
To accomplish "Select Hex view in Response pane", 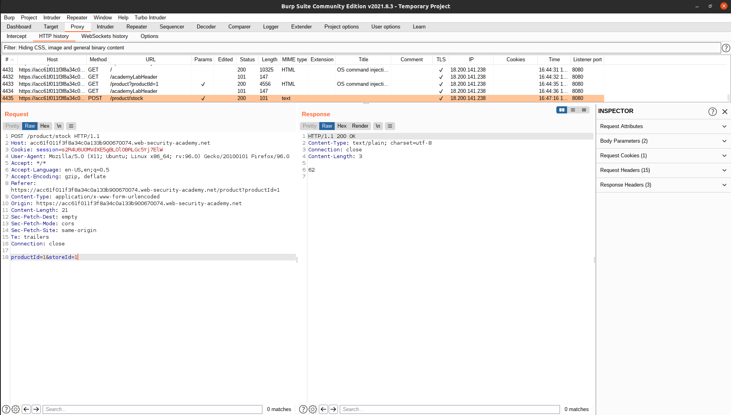I will 342,126.
